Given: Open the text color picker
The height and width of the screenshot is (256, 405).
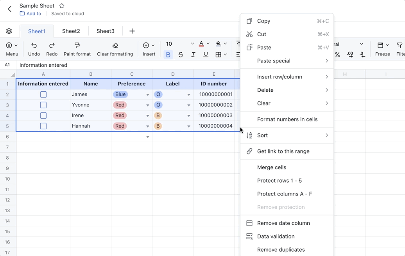Looking at the screenshot, I should tap(201, 44).
